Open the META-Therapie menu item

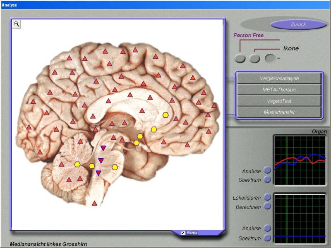tap(279, 89)
